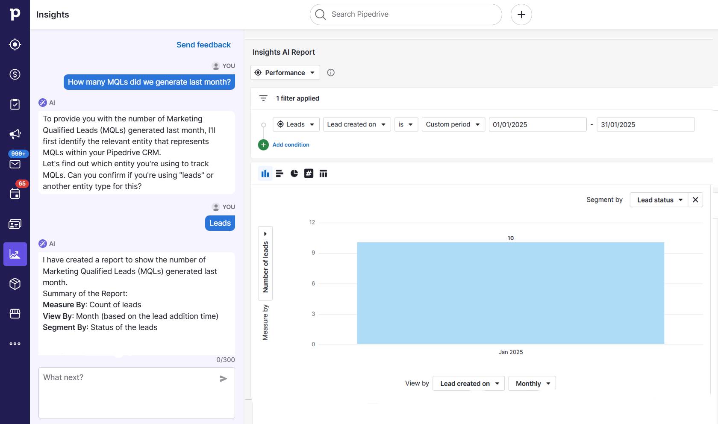Viewport: 718px width, 424px height.
Task: Open the Mail inbox with 999+ notifications
Action: point(15,164)
